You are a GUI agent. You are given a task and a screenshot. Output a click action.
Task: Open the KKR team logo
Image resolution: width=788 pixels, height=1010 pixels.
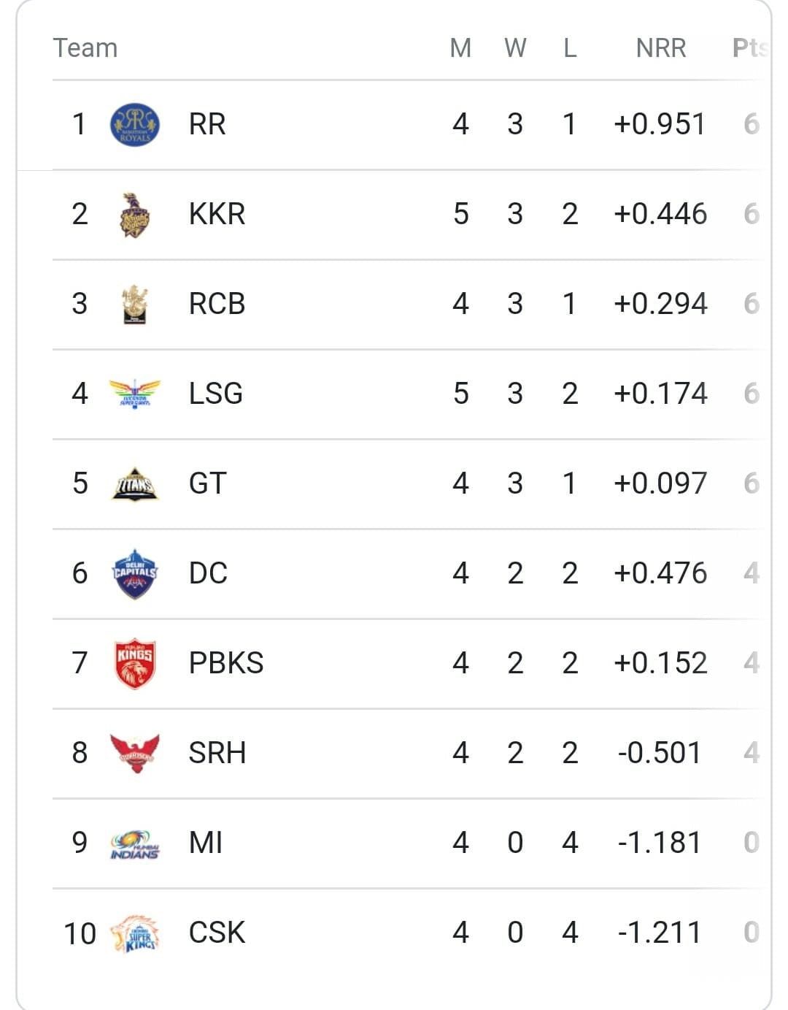[x=135, y=215]
